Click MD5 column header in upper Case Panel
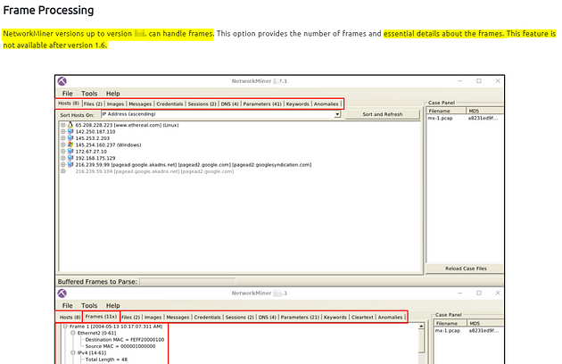The height and width of the screenshot is (364, 562). pos(484,111)
